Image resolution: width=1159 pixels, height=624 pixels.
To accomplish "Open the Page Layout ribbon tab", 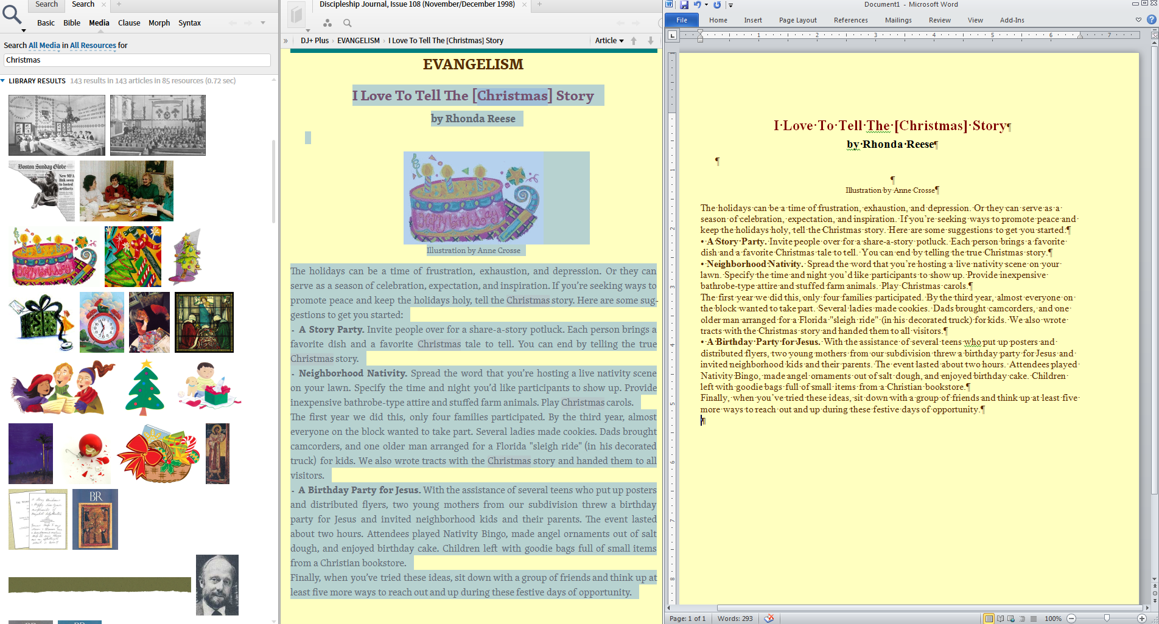I will click(798, 20).
